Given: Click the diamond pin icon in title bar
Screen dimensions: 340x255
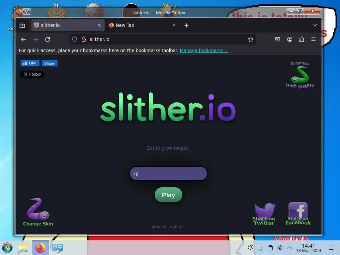Looking at the screenshot, I should 27,11.
